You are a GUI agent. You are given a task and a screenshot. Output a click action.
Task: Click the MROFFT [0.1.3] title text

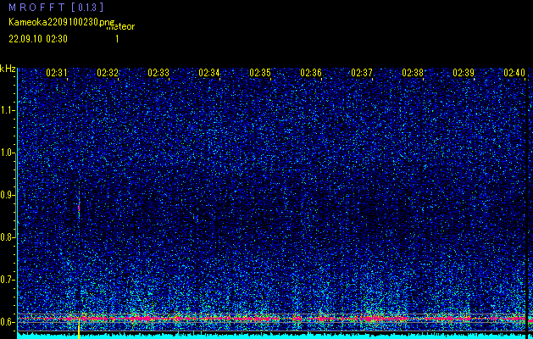coord(56,8)
